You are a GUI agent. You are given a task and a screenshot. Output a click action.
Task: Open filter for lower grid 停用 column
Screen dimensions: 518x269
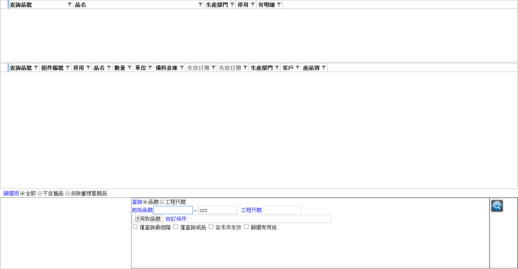click(88, 68)
